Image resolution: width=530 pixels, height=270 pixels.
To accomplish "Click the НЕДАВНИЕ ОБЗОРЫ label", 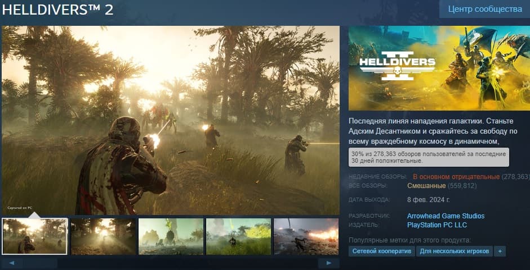I will click(x=377, y=177).
